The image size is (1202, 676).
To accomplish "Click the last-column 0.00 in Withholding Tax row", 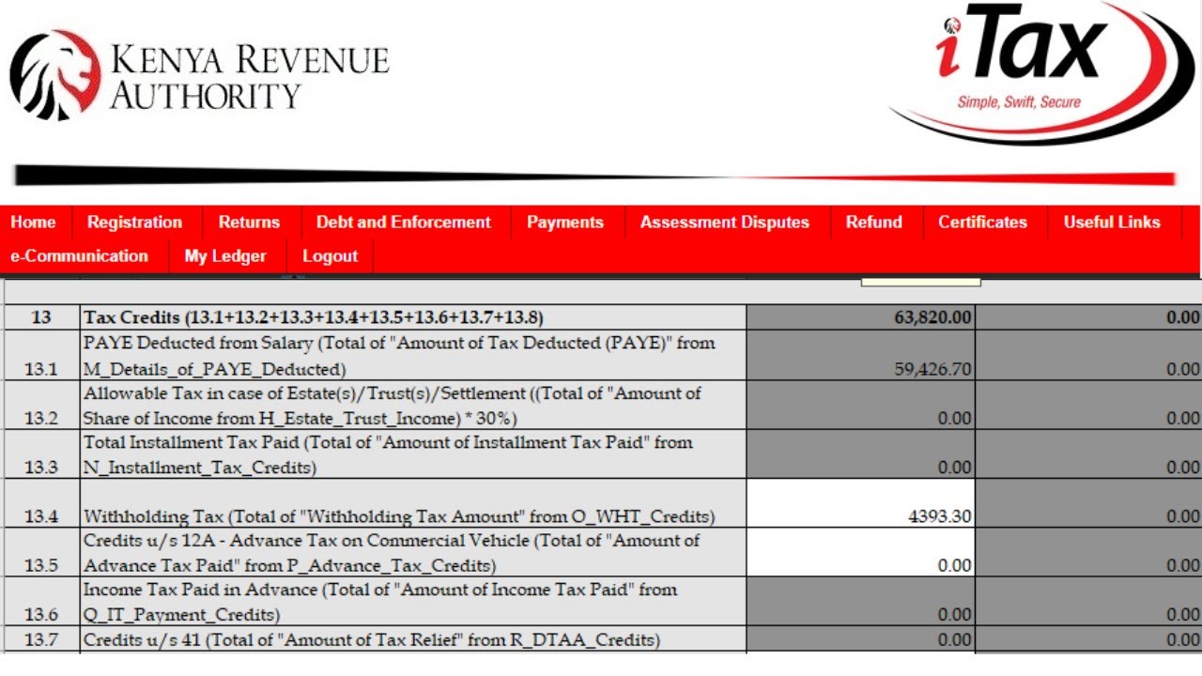I will 1183,516.
